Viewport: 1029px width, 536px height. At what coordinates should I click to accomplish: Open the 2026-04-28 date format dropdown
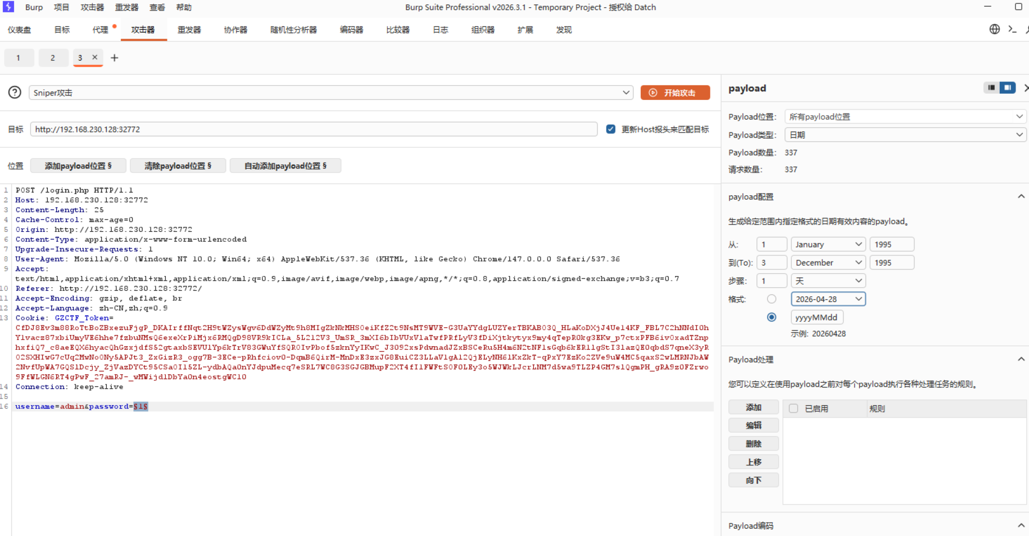(x=828, y=299)
